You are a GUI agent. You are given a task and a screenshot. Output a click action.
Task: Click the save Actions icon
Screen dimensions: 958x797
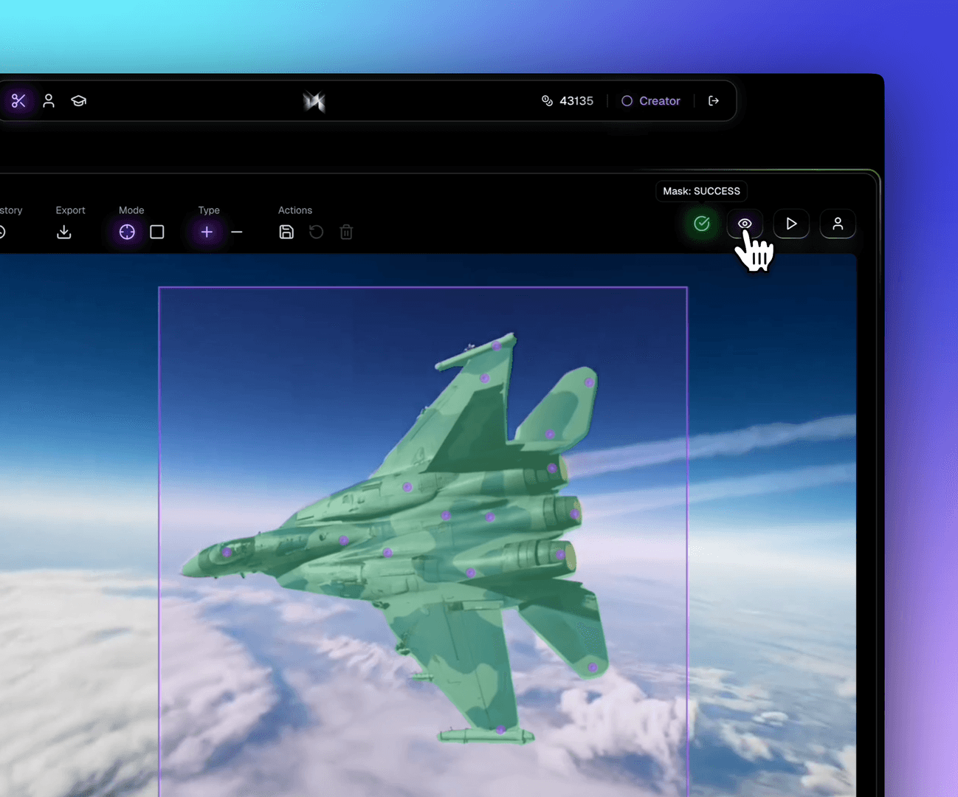coord(286,232)
